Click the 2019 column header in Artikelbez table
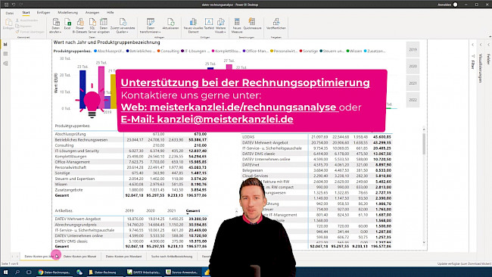Screen dimensions: 492x277 pos(129,211)
